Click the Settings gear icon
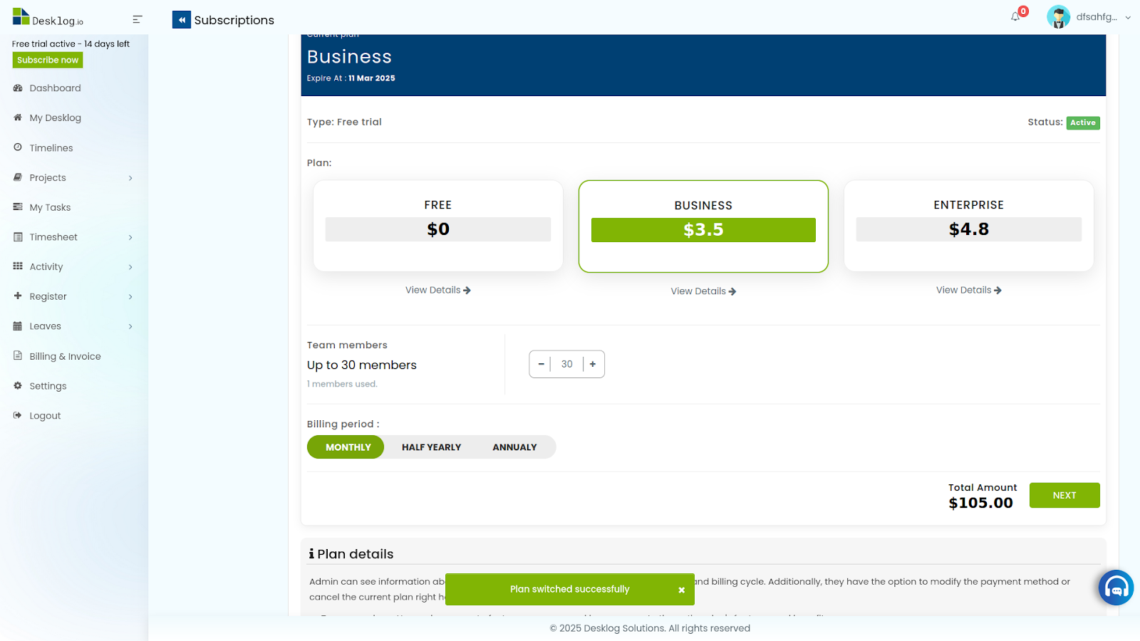Image resolution: width=1140 pixels, height=641 pixels. tap(18, 385)
